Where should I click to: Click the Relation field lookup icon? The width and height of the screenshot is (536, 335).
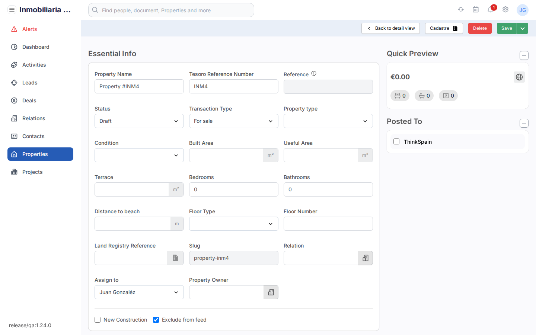point(366,258)
